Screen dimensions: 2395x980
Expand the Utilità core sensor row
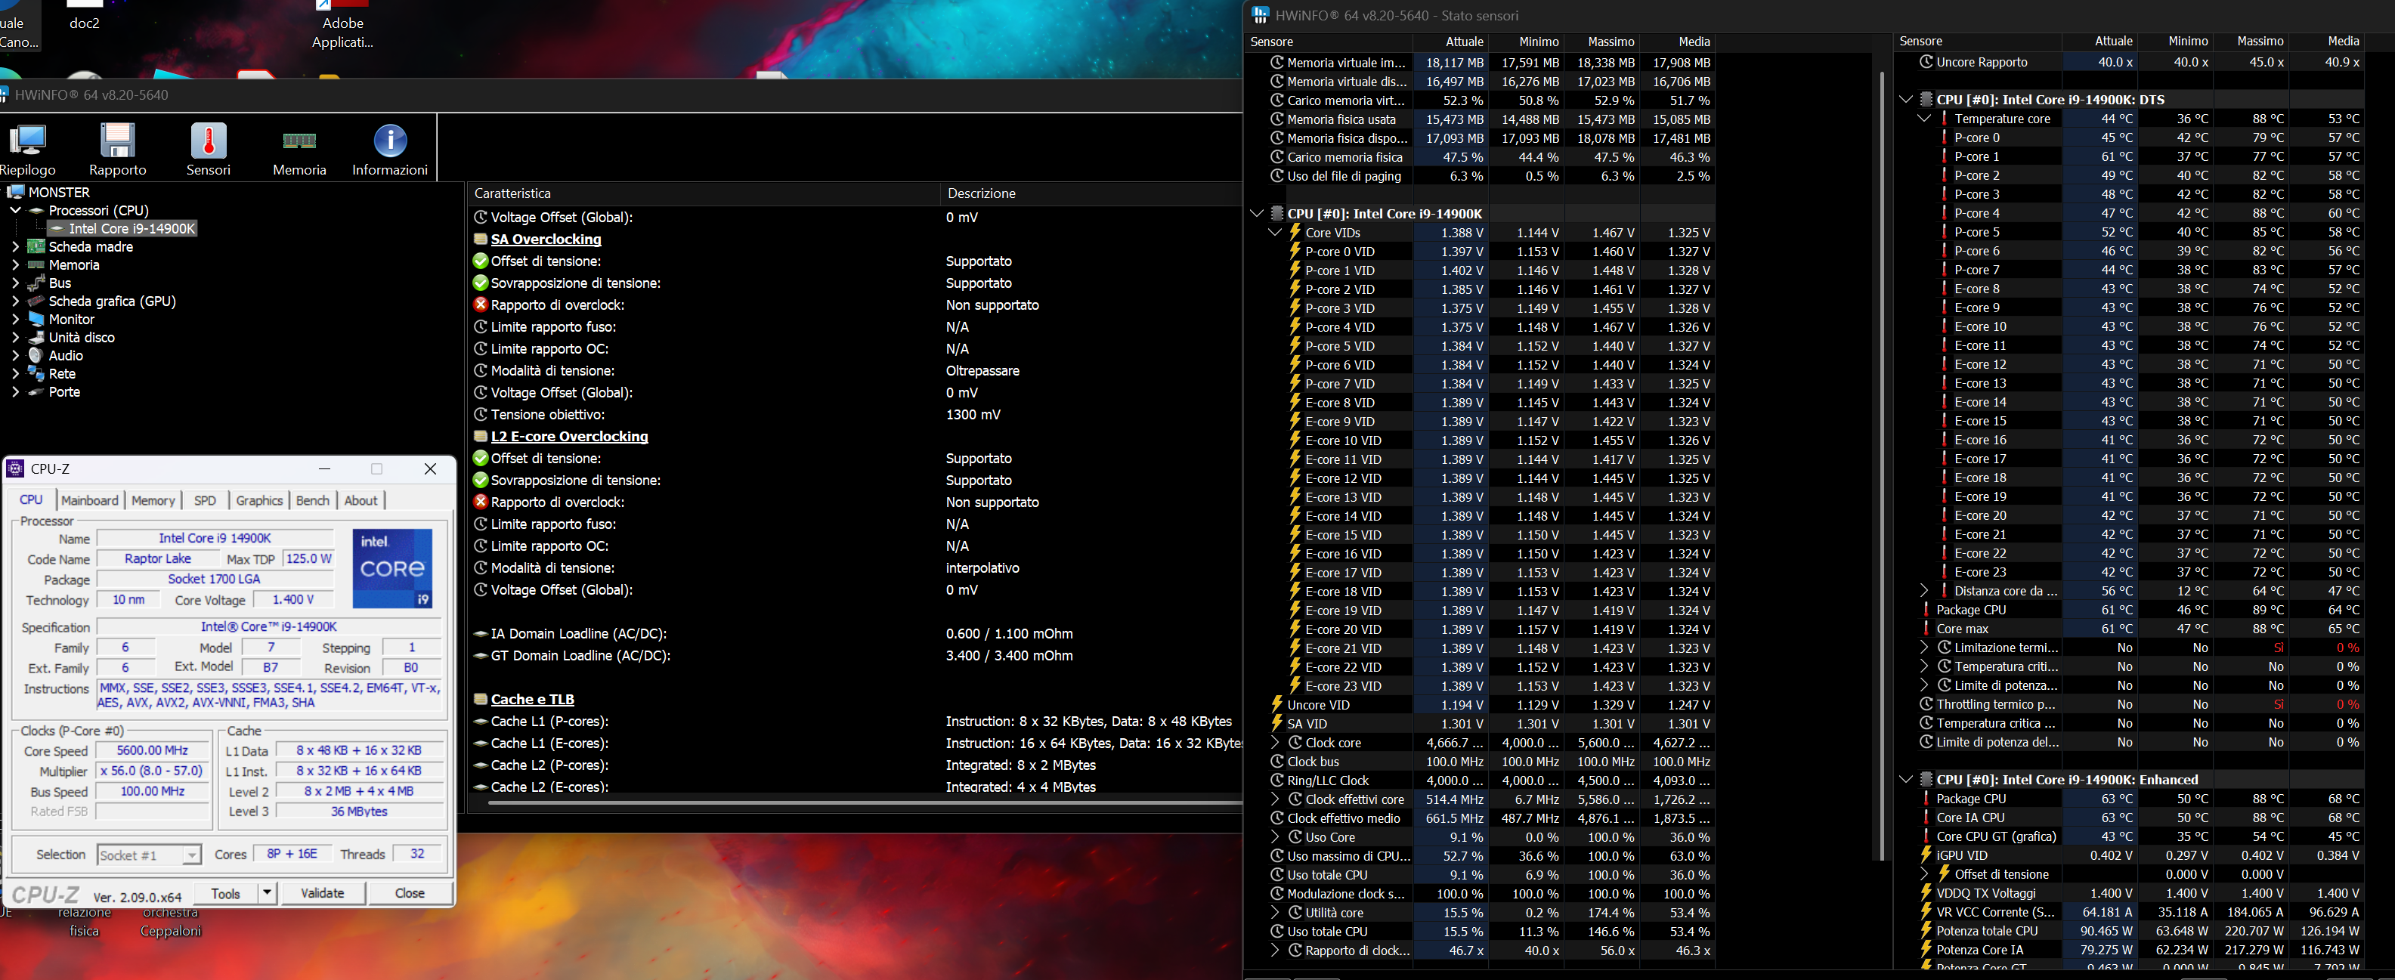pyautogui.click(x=1276, y=913)
